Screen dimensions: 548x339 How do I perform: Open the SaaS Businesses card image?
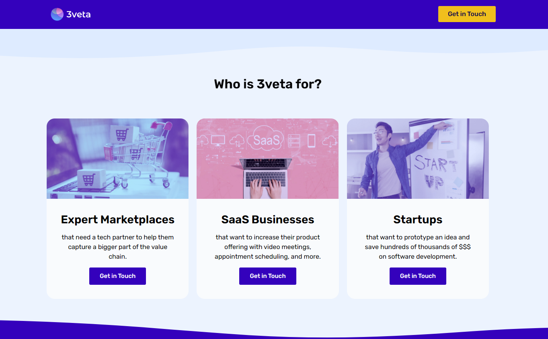[267, 158]
